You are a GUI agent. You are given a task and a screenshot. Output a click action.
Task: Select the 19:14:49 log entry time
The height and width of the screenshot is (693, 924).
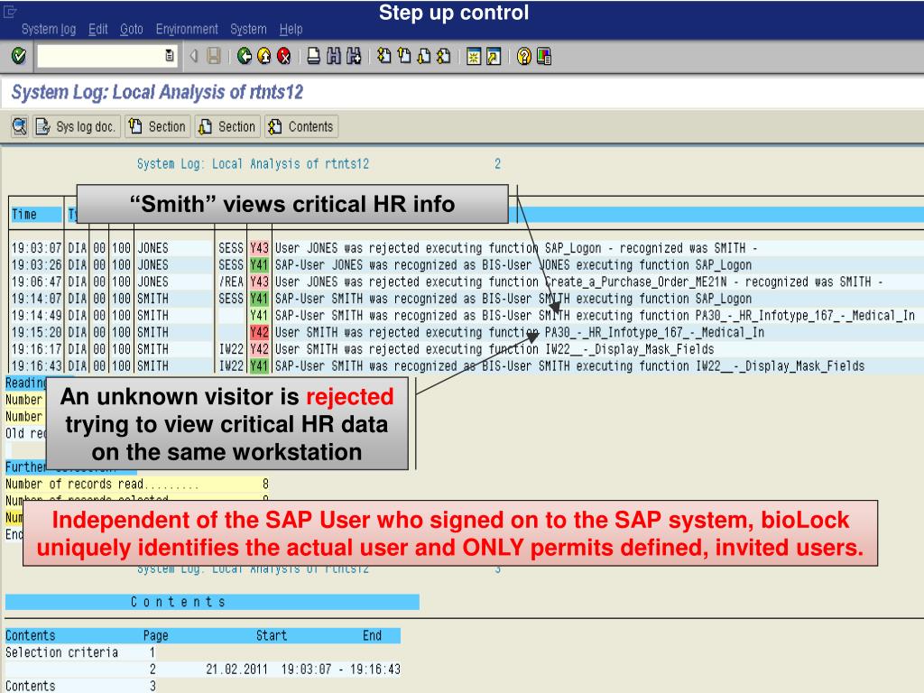pyautogui.click(x=36, y=315)
